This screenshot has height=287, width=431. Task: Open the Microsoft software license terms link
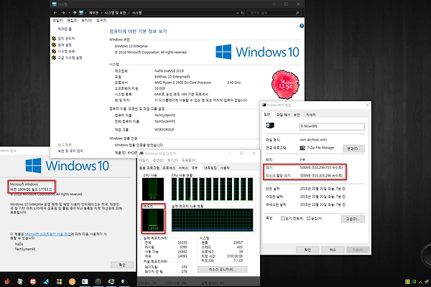click(x=48, y=234)
